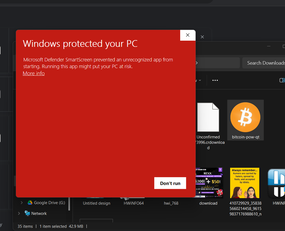Close the SmartScreen warning dialog
The height and width of the screenshot is (231, 285).
(188, 35)
